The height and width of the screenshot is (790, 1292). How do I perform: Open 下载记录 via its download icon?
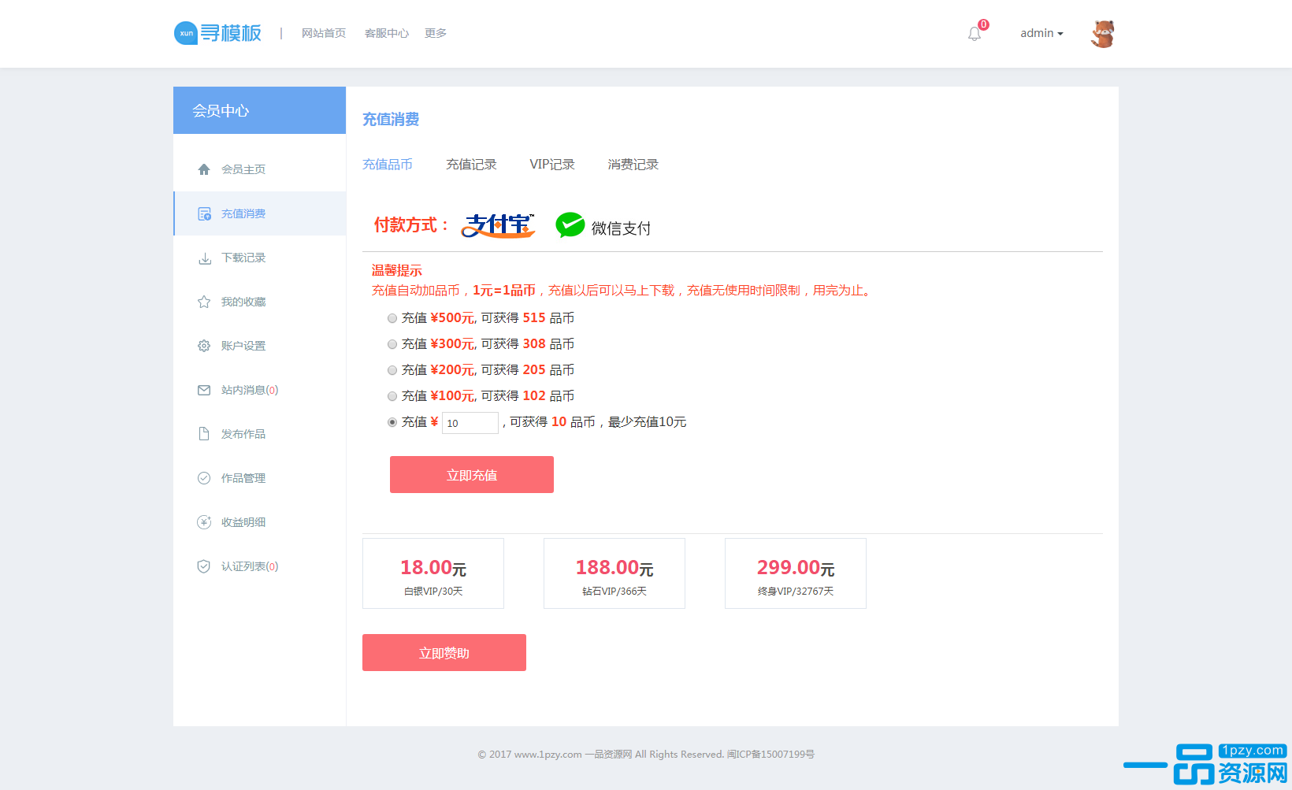click(x=204, y=258)
